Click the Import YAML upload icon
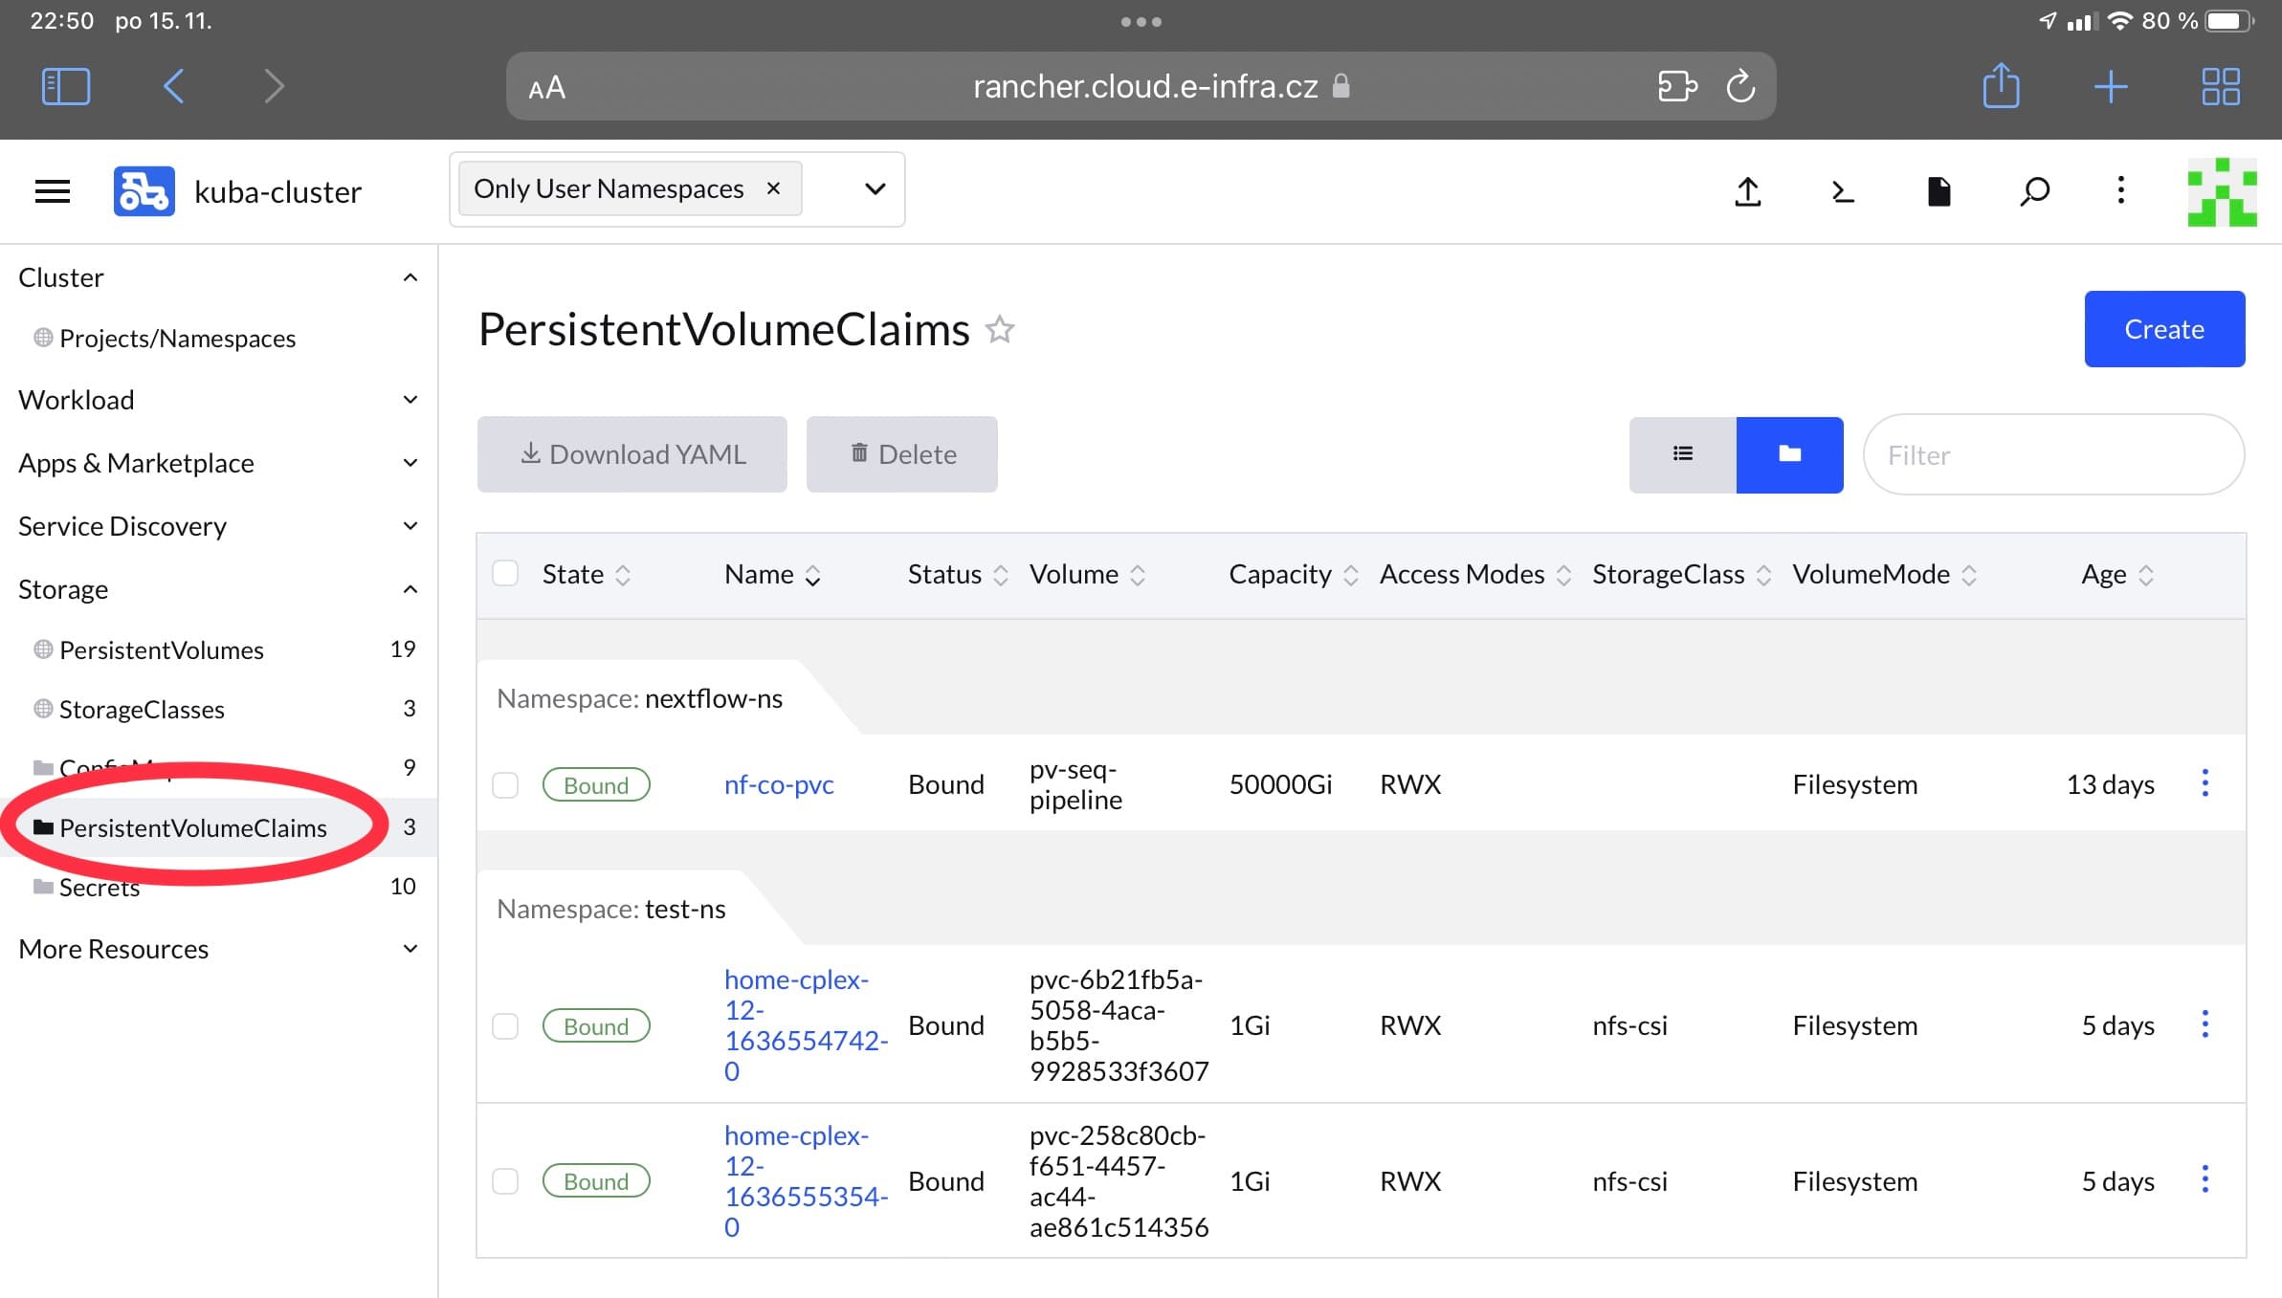2282x1298 pixels. tap(1747, 191)
